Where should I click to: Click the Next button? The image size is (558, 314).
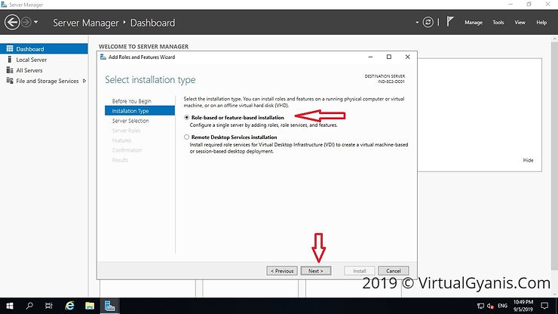click(x=315, y=270)
